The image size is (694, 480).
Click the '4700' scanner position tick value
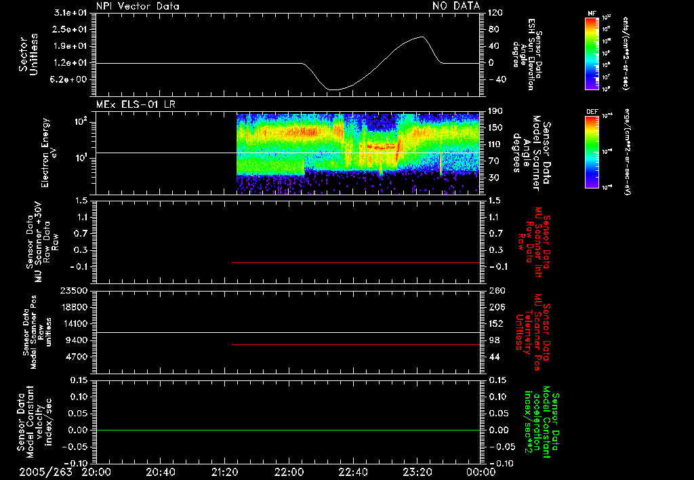click(x=76, y=357)
